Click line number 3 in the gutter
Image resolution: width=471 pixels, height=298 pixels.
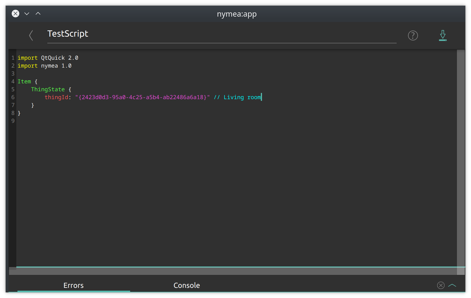tap(13, 74)
